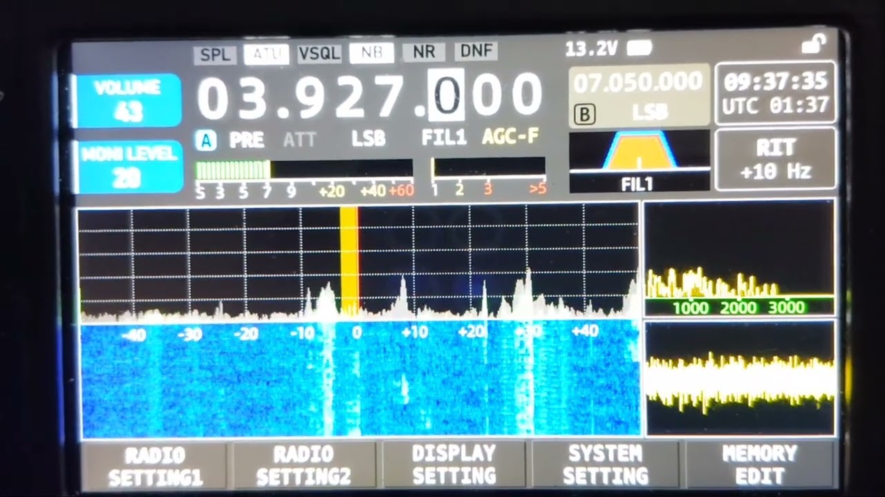Tap the unlock padlock icon
The image size is (885, 497).
click(814, 44)
